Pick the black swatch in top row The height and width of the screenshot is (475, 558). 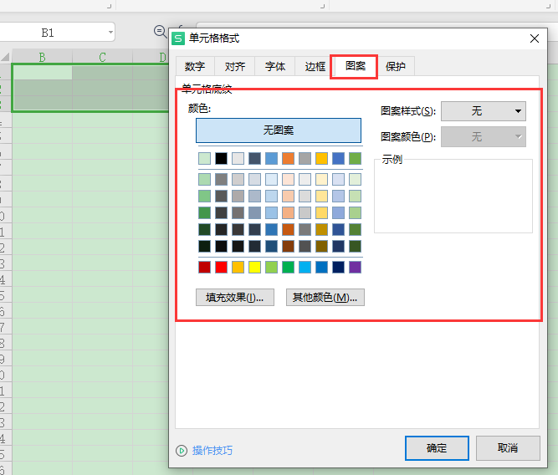click(221, 158)
